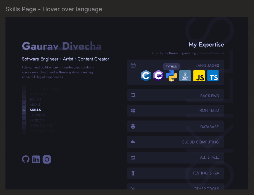The width and height of the screenshot is (254, 195).
Task: Expand the DATABASE skills section
Action: (175, 126)
